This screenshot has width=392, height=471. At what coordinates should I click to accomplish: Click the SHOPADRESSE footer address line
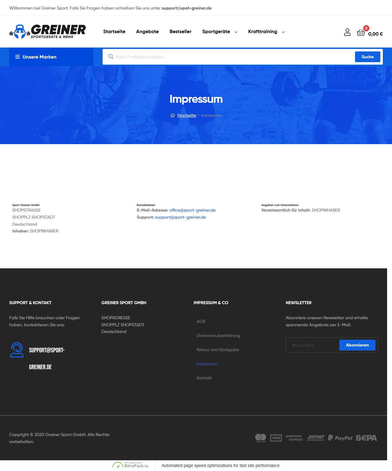[x=116, y=318]
